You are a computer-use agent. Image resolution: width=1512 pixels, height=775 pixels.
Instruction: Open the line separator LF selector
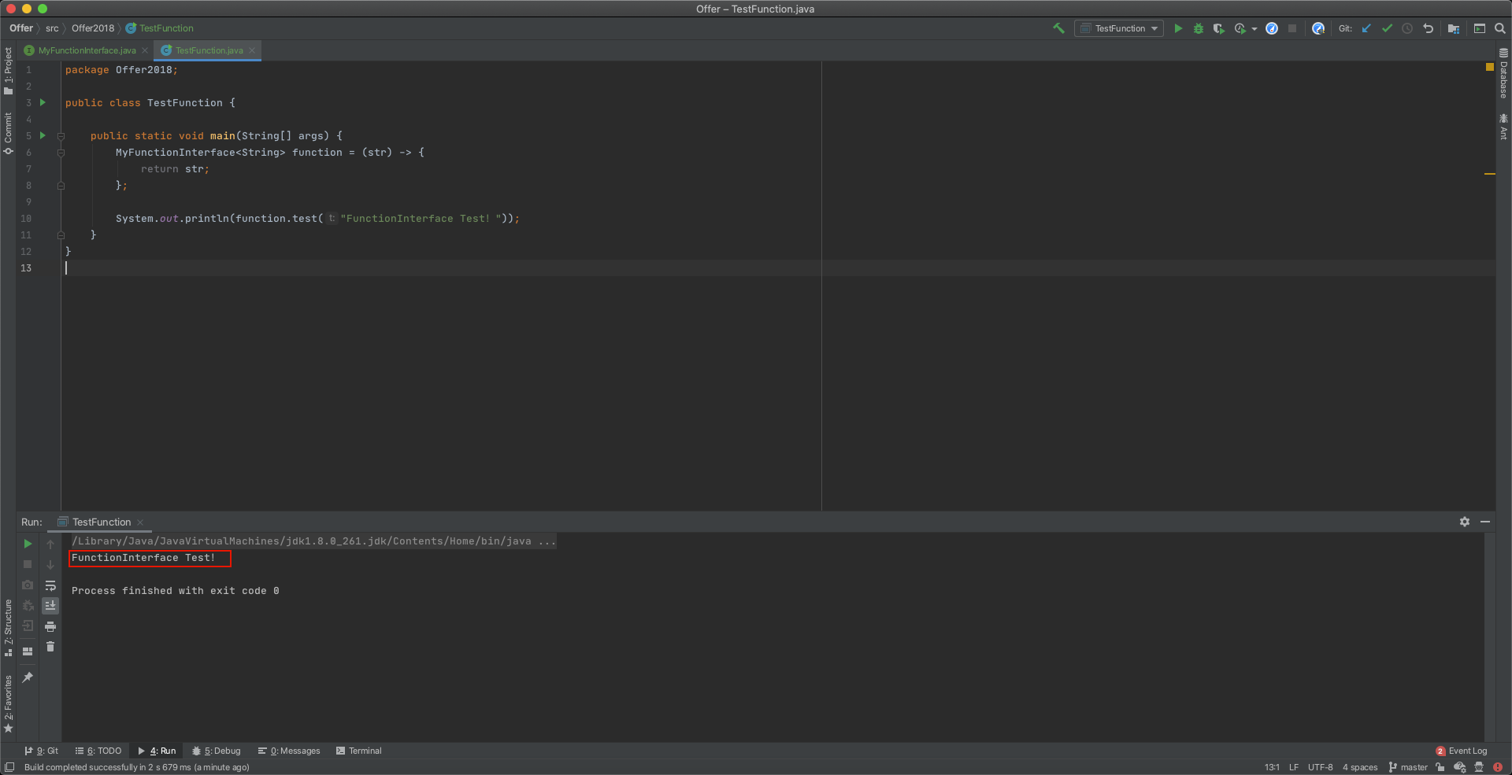click(1294, 767)
